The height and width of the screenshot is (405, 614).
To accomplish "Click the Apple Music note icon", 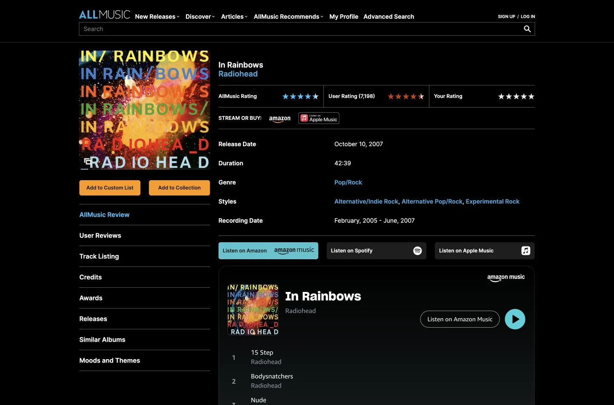I will [x=526, y=251].
